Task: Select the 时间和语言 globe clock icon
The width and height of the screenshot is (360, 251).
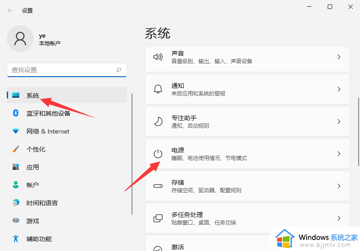Action: [x=16, y=203]
